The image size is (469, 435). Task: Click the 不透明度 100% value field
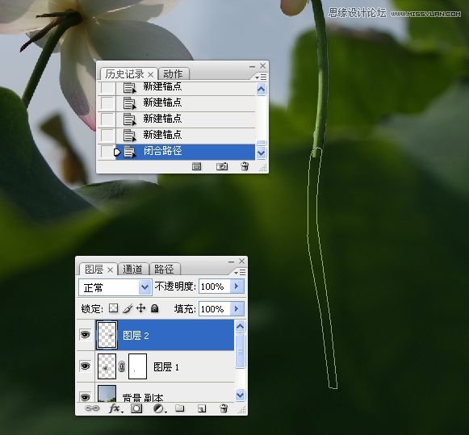click(x=215, y=287)
